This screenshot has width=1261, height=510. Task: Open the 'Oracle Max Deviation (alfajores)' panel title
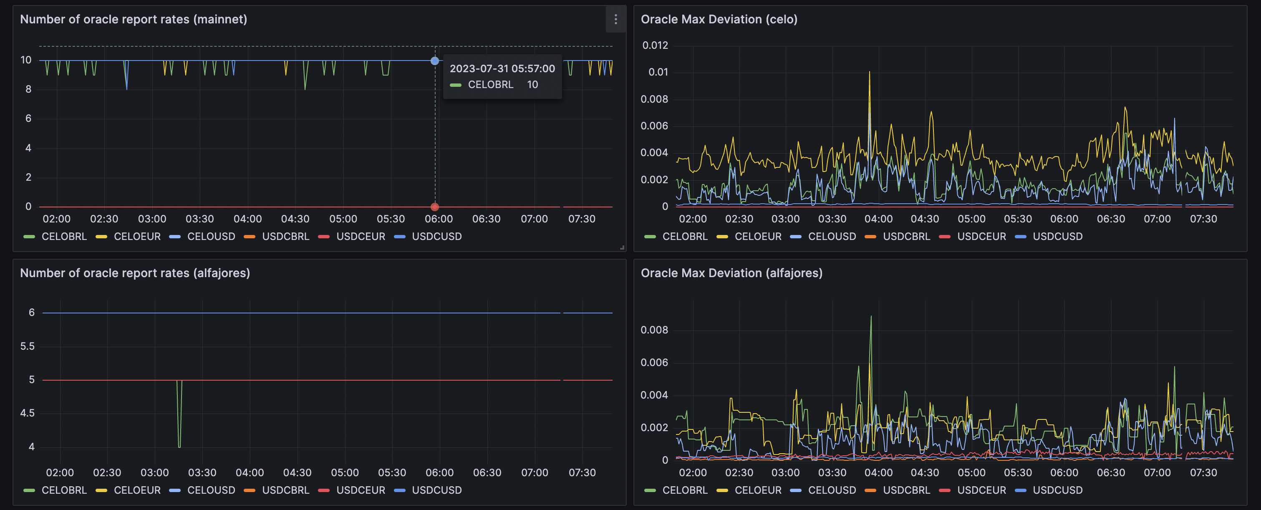[x=731, y=273]
